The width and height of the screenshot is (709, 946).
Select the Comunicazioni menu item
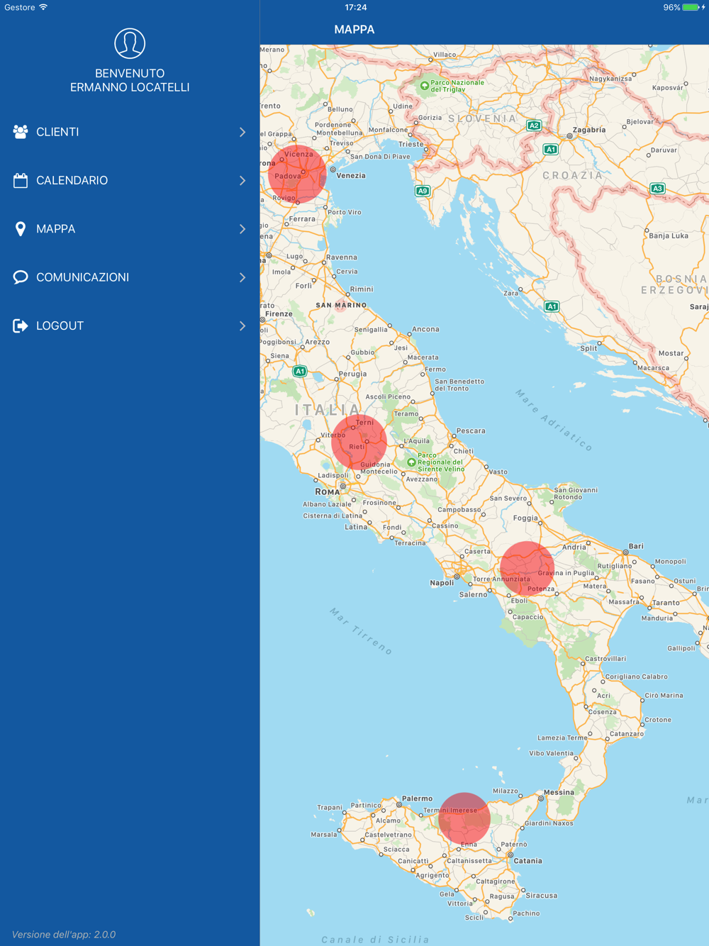[x=130, y=277]
